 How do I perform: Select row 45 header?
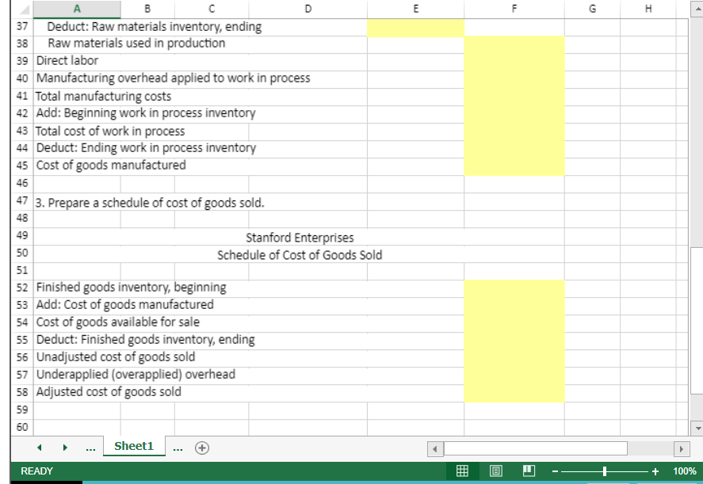(21, 166)
